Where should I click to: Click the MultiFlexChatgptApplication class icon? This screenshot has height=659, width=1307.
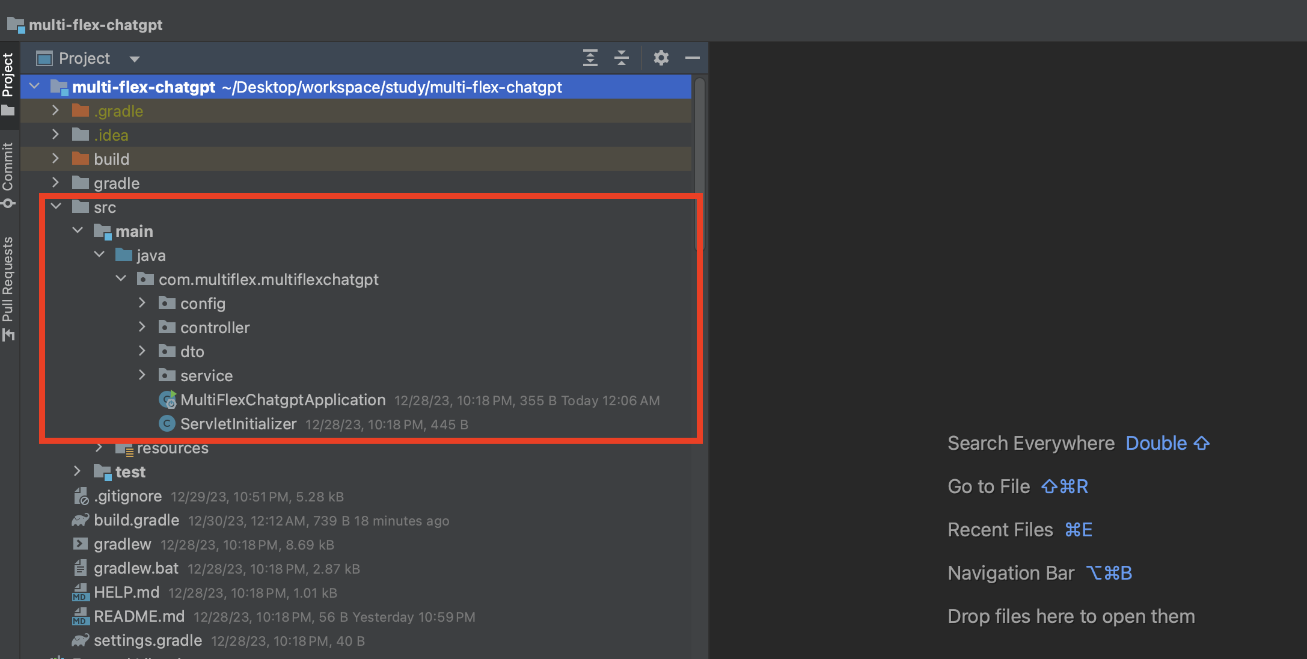[x=167, y=400]
